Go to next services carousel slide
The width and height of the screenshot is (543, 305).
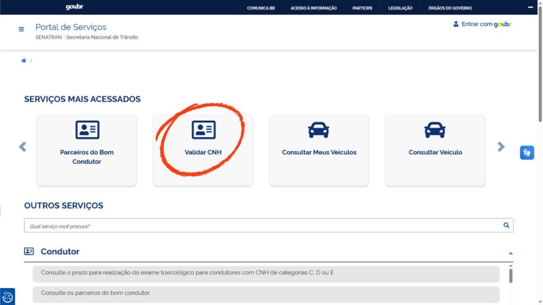[501, 147]
